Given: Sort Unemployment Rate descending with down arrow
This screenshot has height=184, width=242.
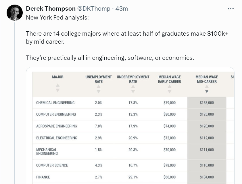Looking at the screenshot, I should (99, 91).
